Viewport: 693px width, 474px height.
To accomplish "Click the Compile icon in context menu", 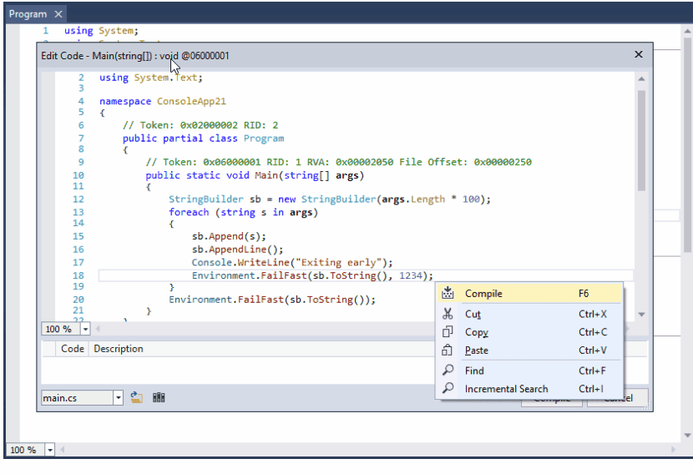I will click(x=448, y=294).
